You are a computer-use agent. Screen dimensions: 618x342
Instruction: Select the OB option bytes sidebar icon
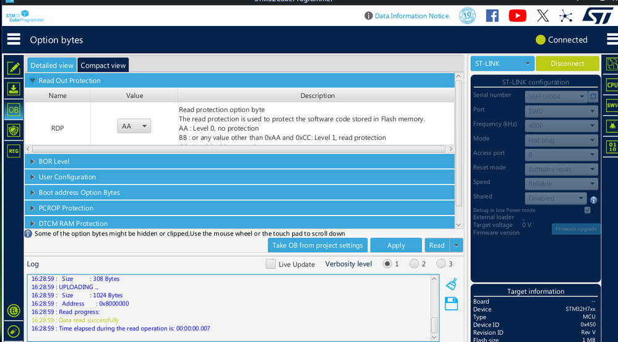(14, 110)
